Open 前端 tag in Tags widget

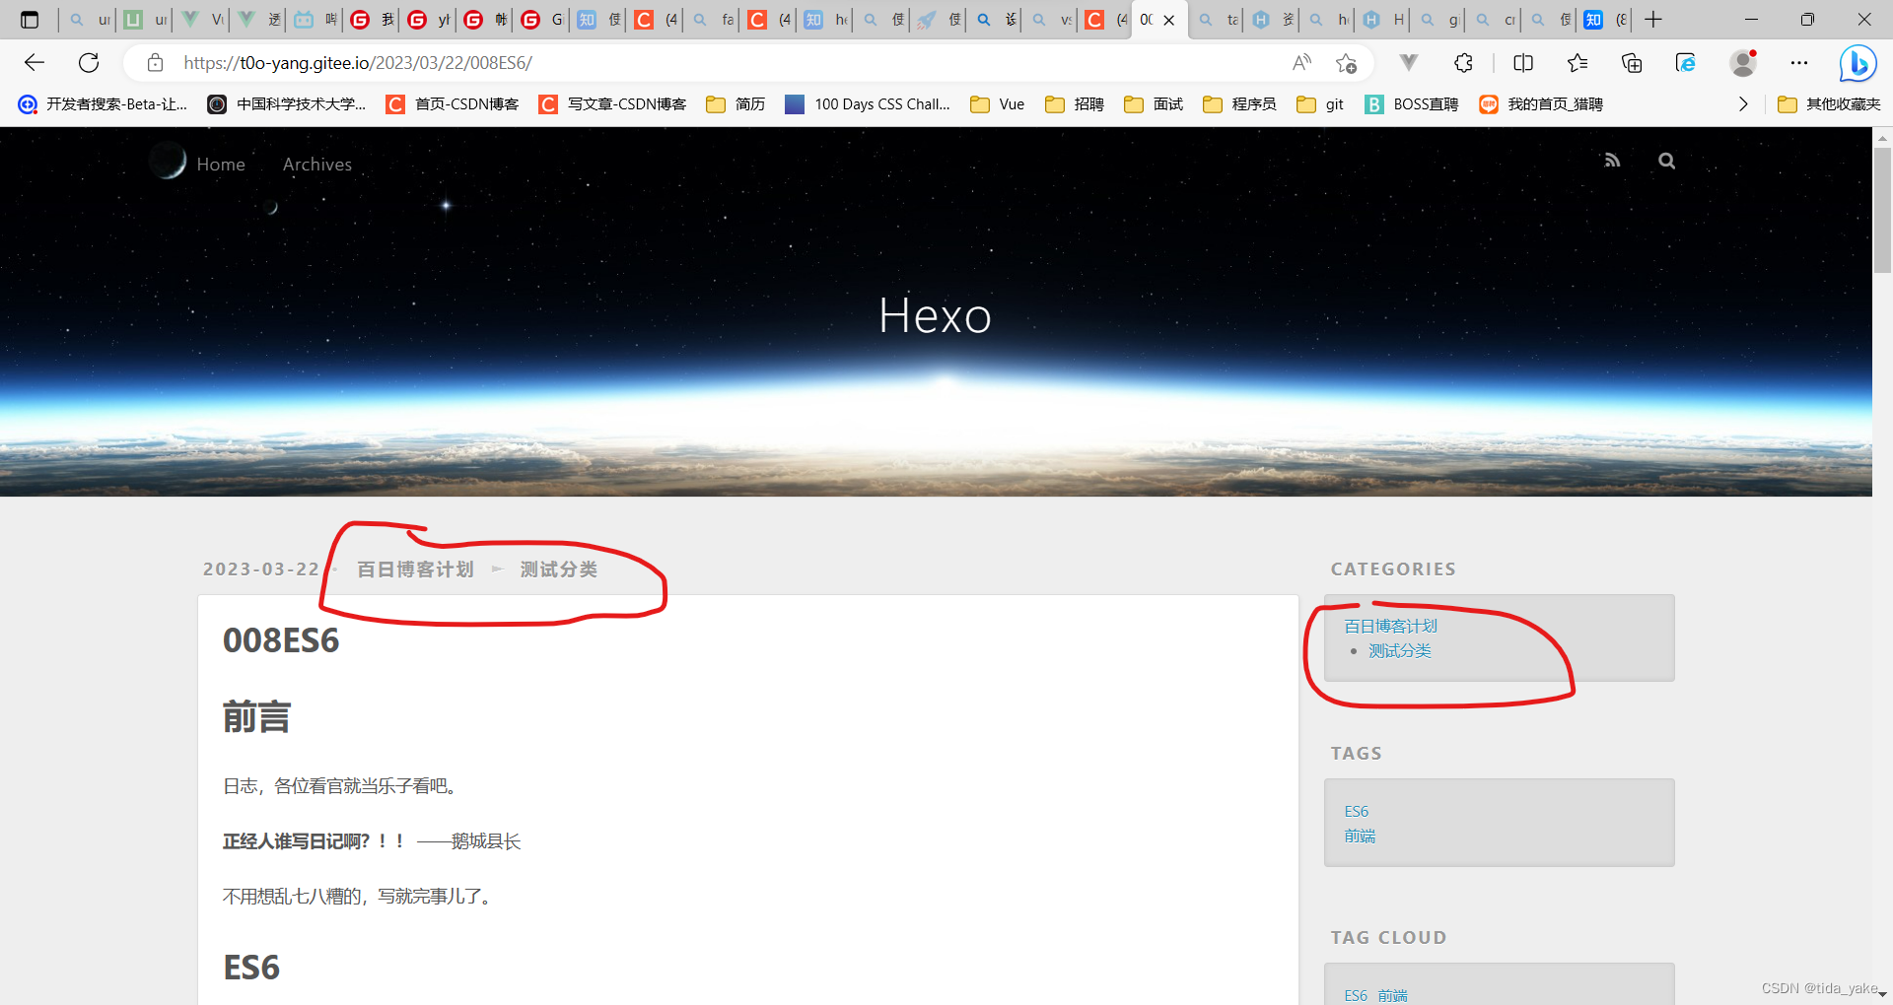1360,836
